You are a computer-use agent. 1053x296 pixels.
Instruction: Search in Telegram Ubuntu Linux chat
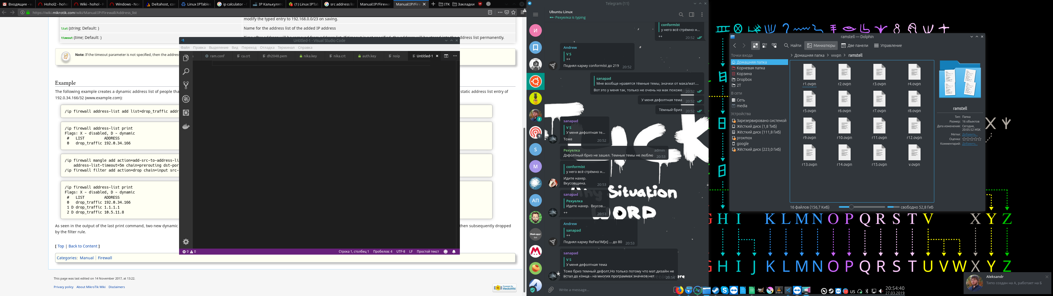tap(681, 15)
